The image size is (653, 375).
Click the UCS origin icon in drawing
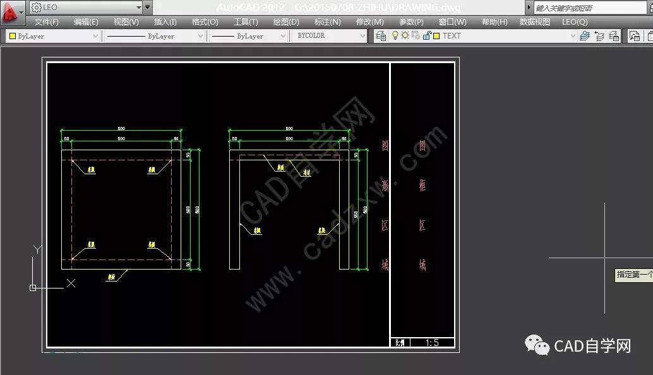click(33, 288)
